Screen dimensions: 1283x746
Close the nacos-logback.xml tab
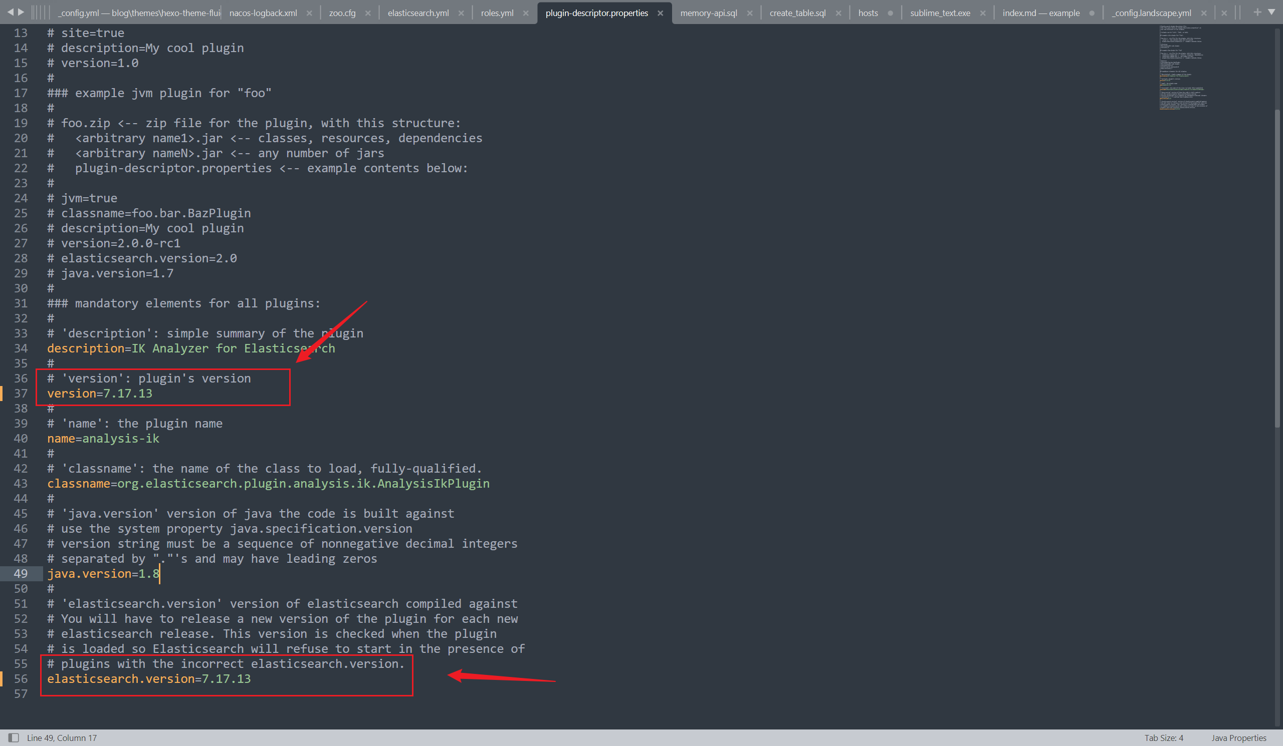[309, 13]
